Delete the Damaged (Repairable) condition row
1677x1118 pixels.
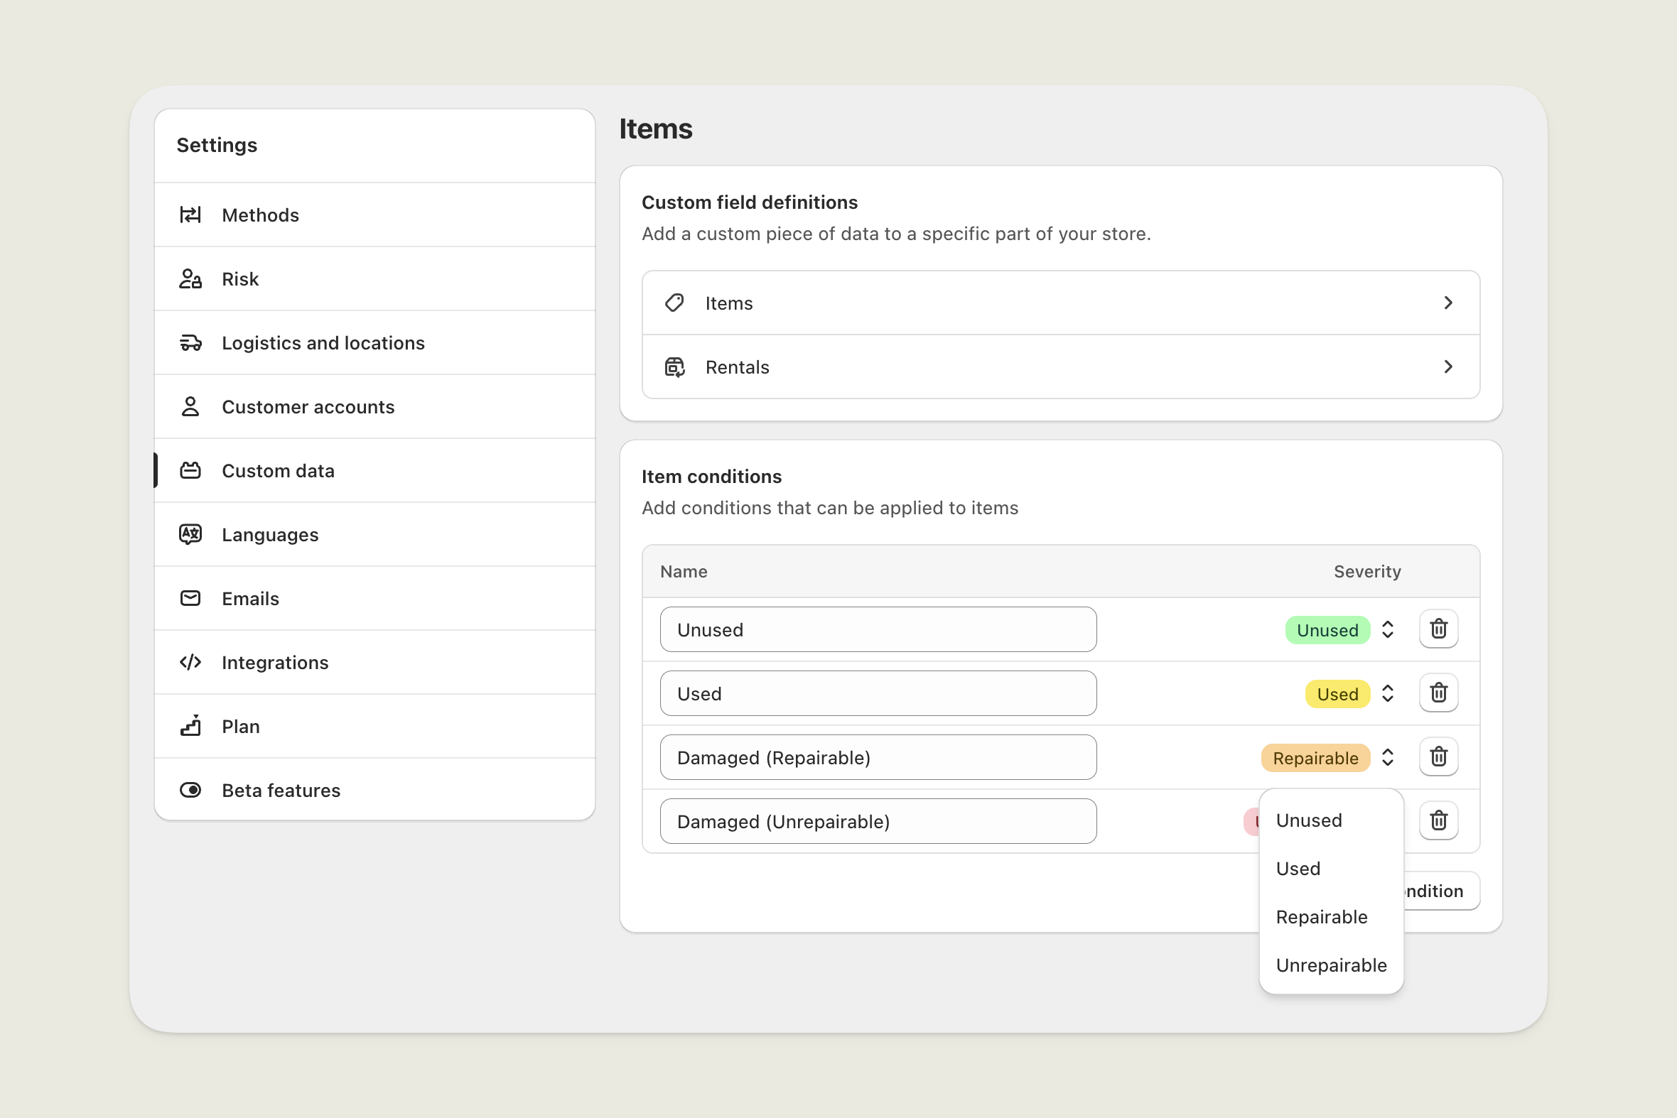click(1438, 757)
